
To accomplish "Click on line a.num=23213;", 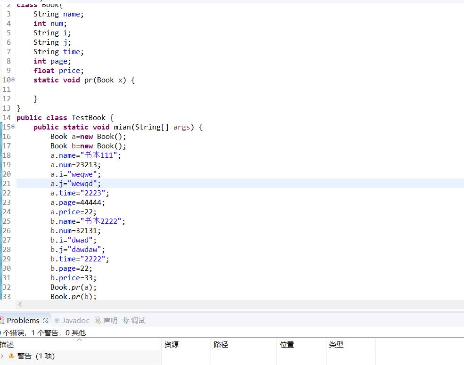I will pyautogui.click(x=75, y=165).
